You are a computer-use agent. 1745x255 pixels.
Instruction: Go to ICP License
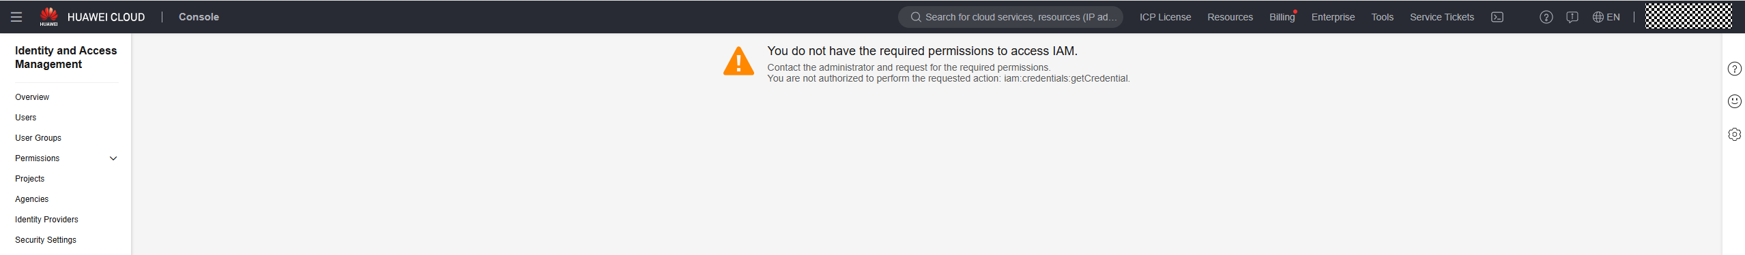pos(1165,17)
